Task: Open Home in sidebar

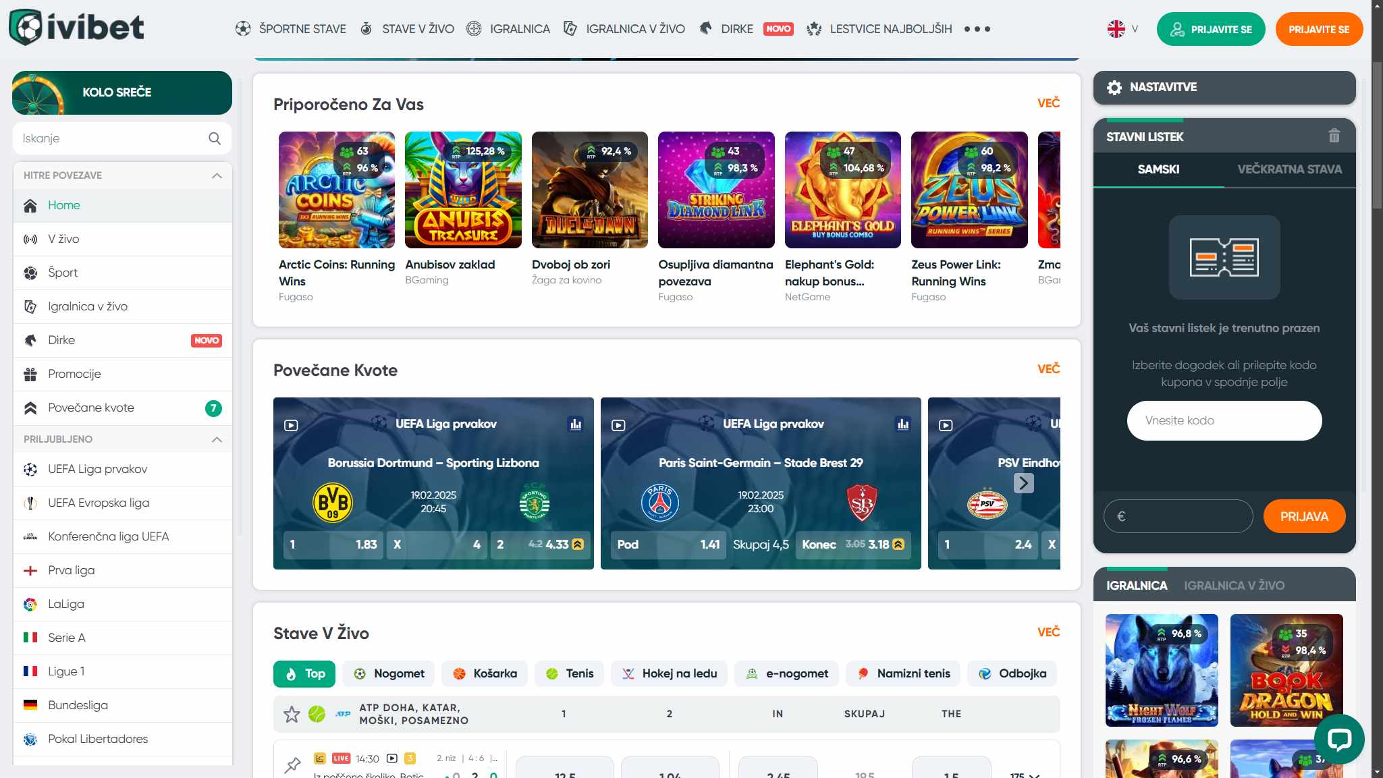Action: pyautogui.click(x=123, y=206)
